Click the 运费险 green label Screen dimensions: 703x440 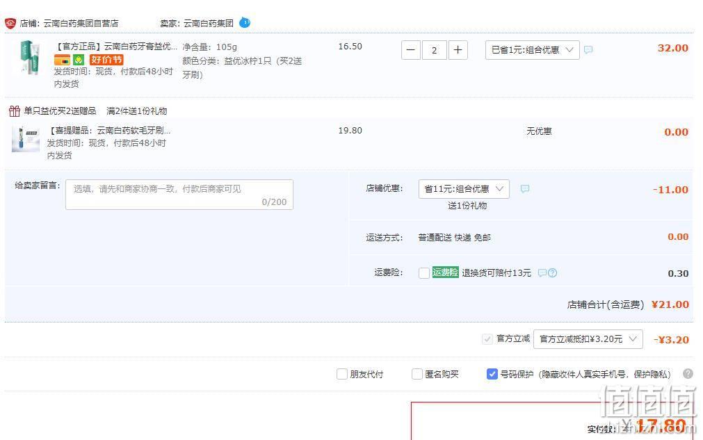click(x=445, y=272)
